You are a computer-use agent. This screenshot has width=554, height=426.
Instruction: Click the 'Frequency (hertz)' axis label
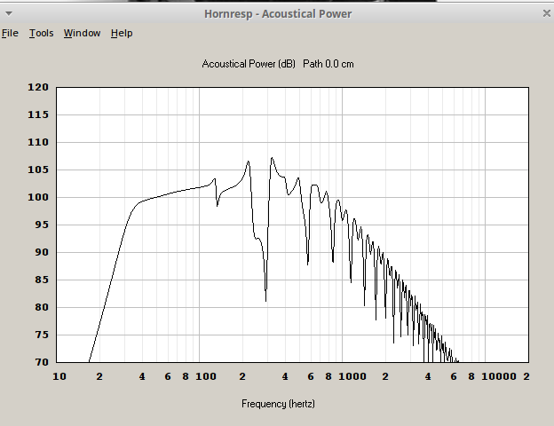(x=278, y=404)
